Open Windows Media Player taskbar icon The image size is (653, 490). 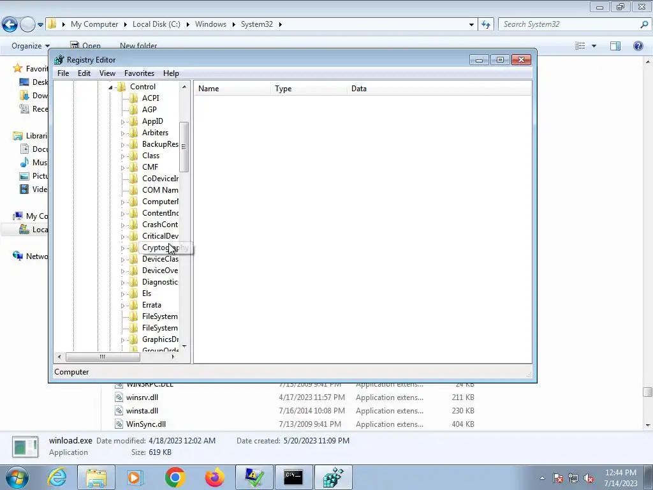(x=135, y=477)
